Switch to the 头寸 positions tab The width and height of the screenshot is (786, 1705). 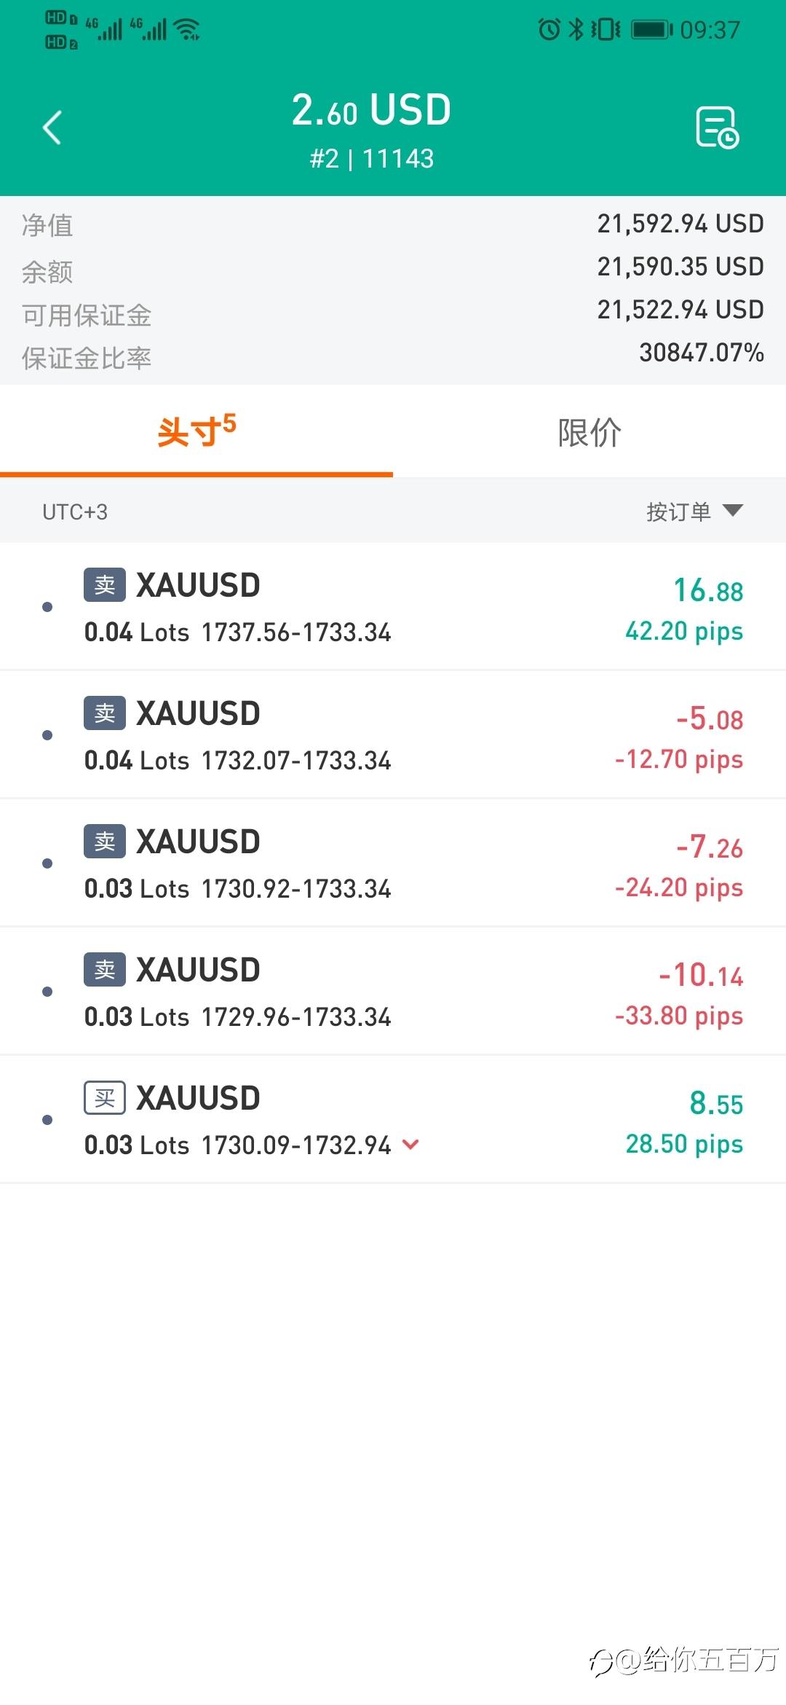coord(196,431)
